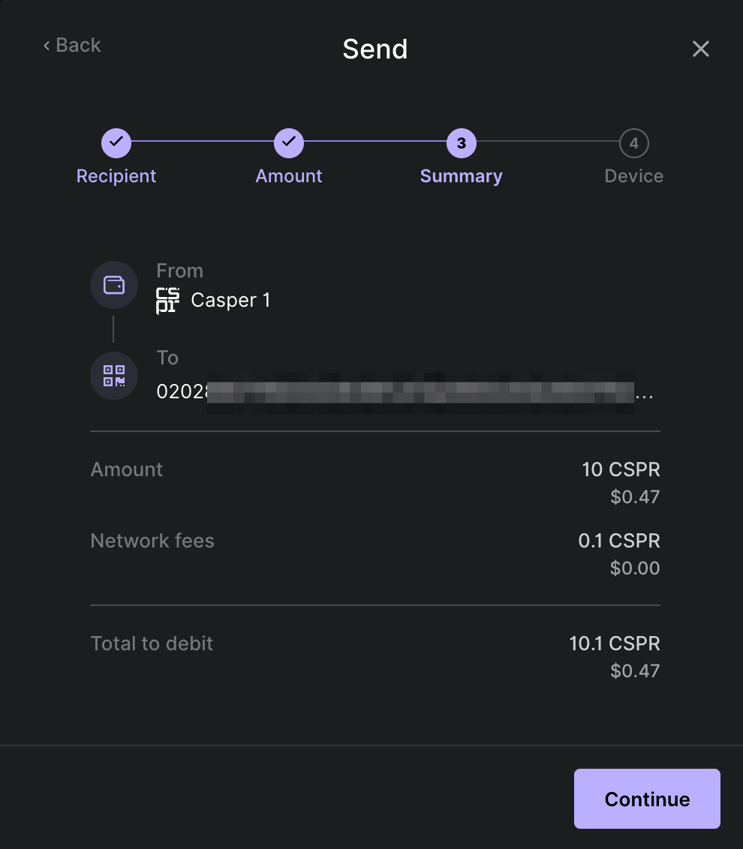Click the recipient address starting with 0202
Screen dimensions: 743x849
pos(405,391)
